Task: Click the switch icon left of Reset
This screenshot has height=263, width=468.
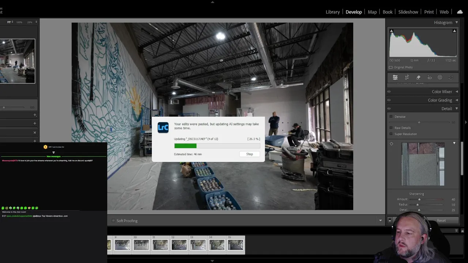Action: coord(390,220)
